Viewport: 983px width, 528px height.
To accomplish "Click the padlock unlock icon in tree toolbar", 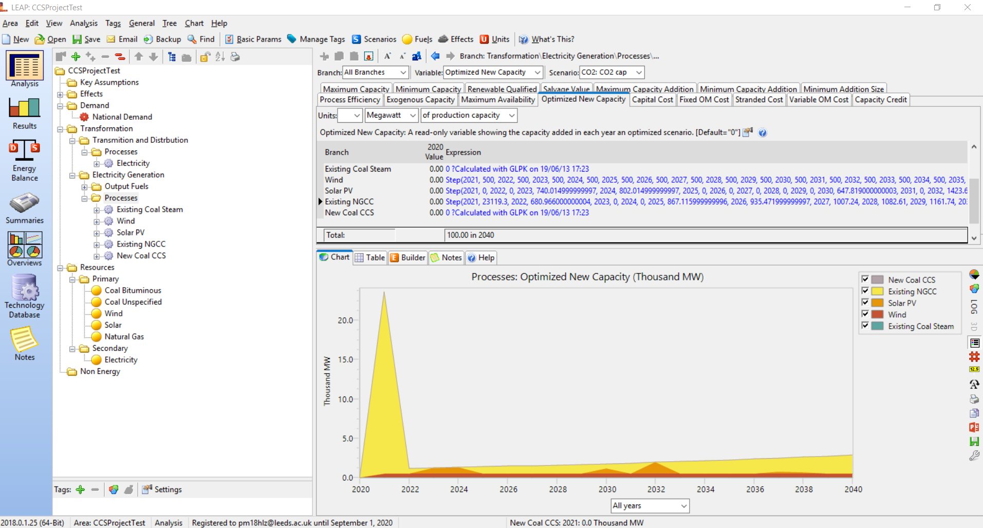I will [x=205, y=57].
